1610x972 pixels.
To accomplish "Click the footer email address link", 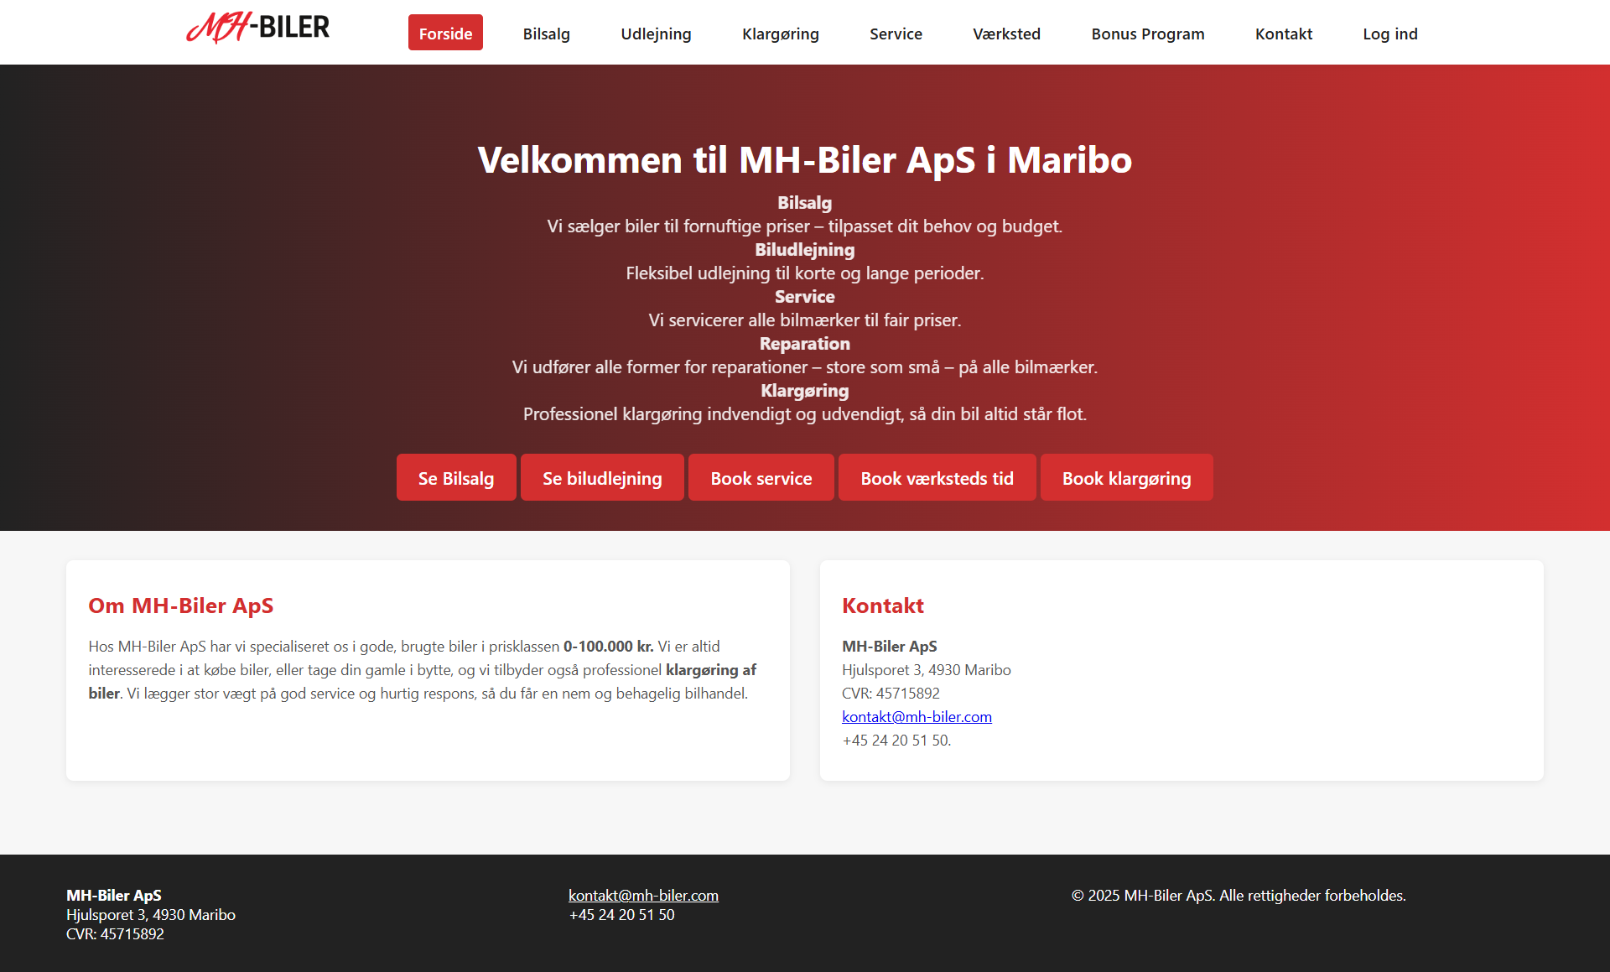I will 643,896.
